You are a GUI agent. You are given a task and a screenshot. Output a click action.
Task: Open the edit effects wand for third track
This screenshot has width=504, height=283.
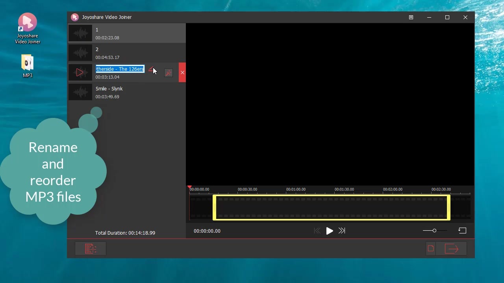click(169, 73)
